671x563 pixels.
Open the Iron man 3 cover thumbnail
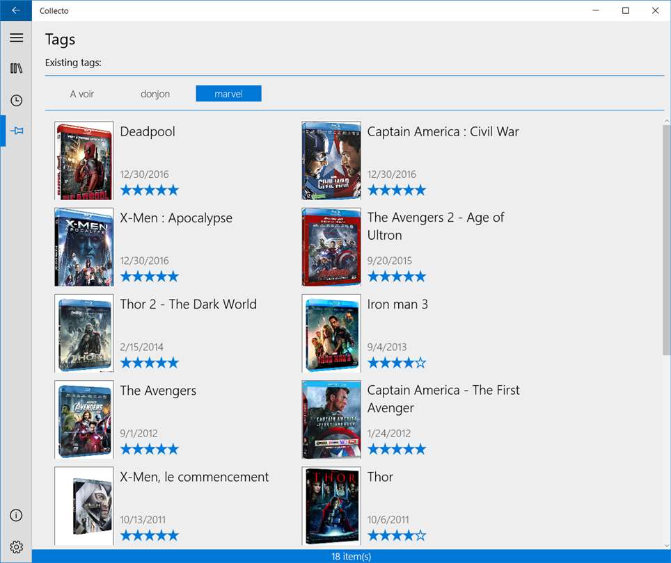point(331,333)
